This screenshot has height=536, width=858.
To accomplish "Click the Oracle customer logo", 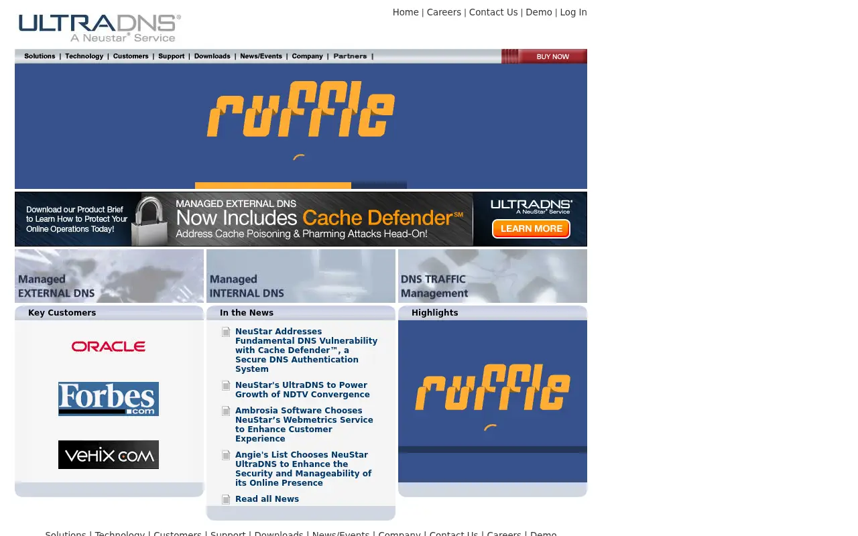I will point(109,346).
